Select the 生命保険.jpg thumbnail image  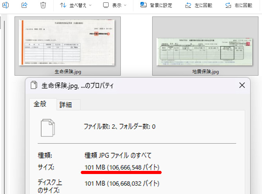click(67, 43)
